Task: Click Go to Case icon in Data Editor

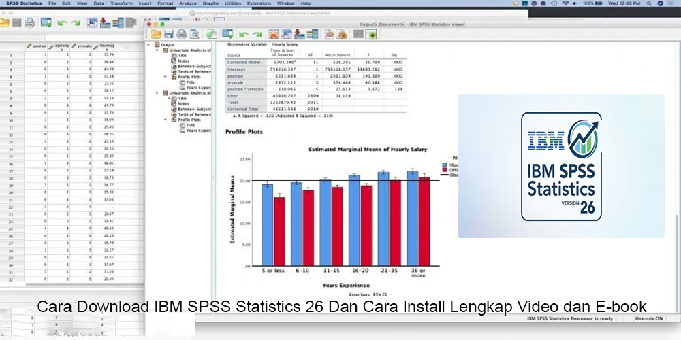Action: (x=92, y=22)
